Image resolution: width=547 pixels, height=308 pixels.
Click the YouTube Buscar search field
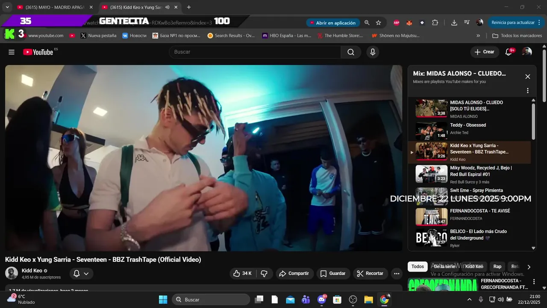click(255, 52)
